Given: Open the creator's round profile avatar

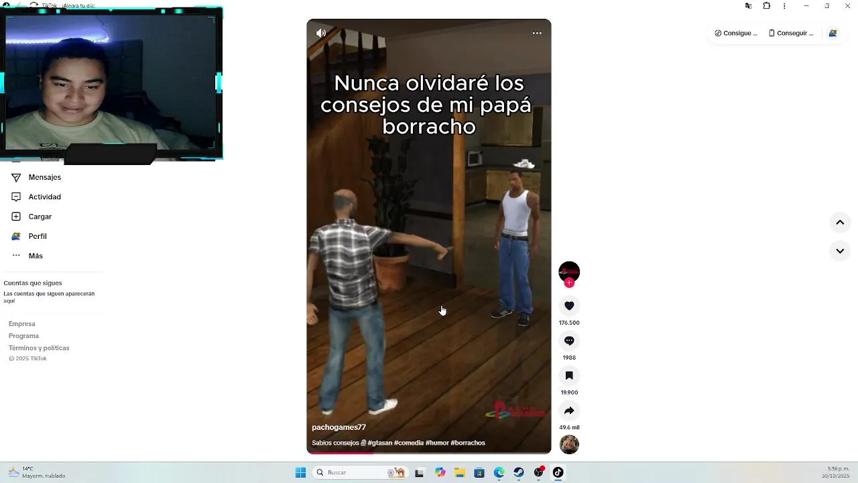Looking at the screenshot, I should click(x=569, y=271).
